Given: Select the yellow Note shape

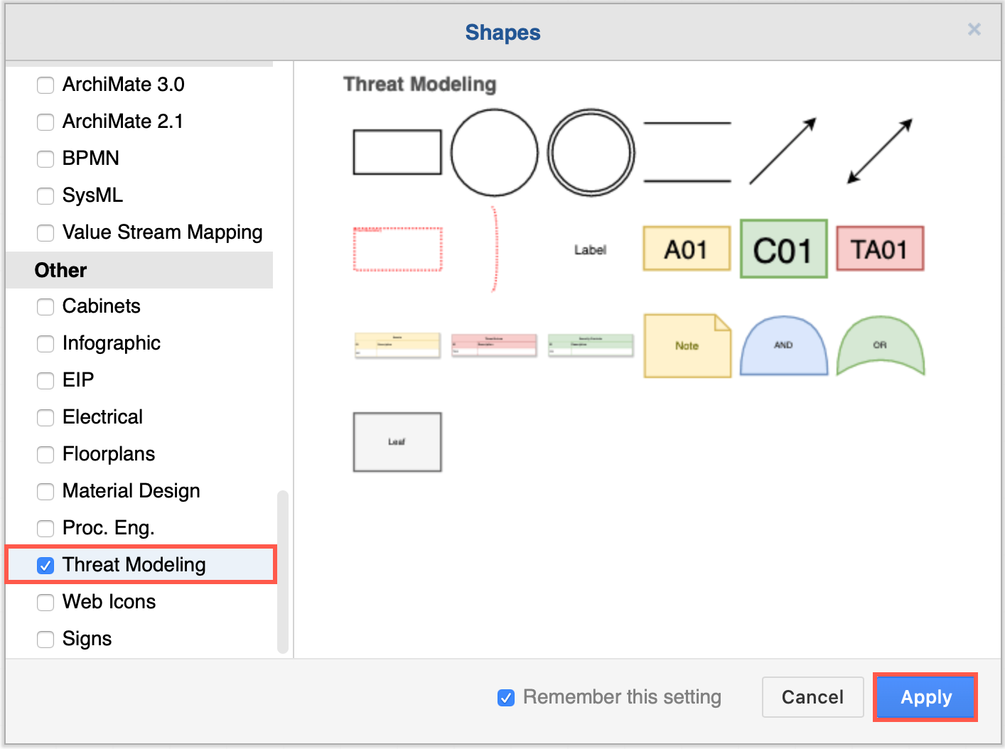Looking at the screenshot, I should tap(687, 345).
